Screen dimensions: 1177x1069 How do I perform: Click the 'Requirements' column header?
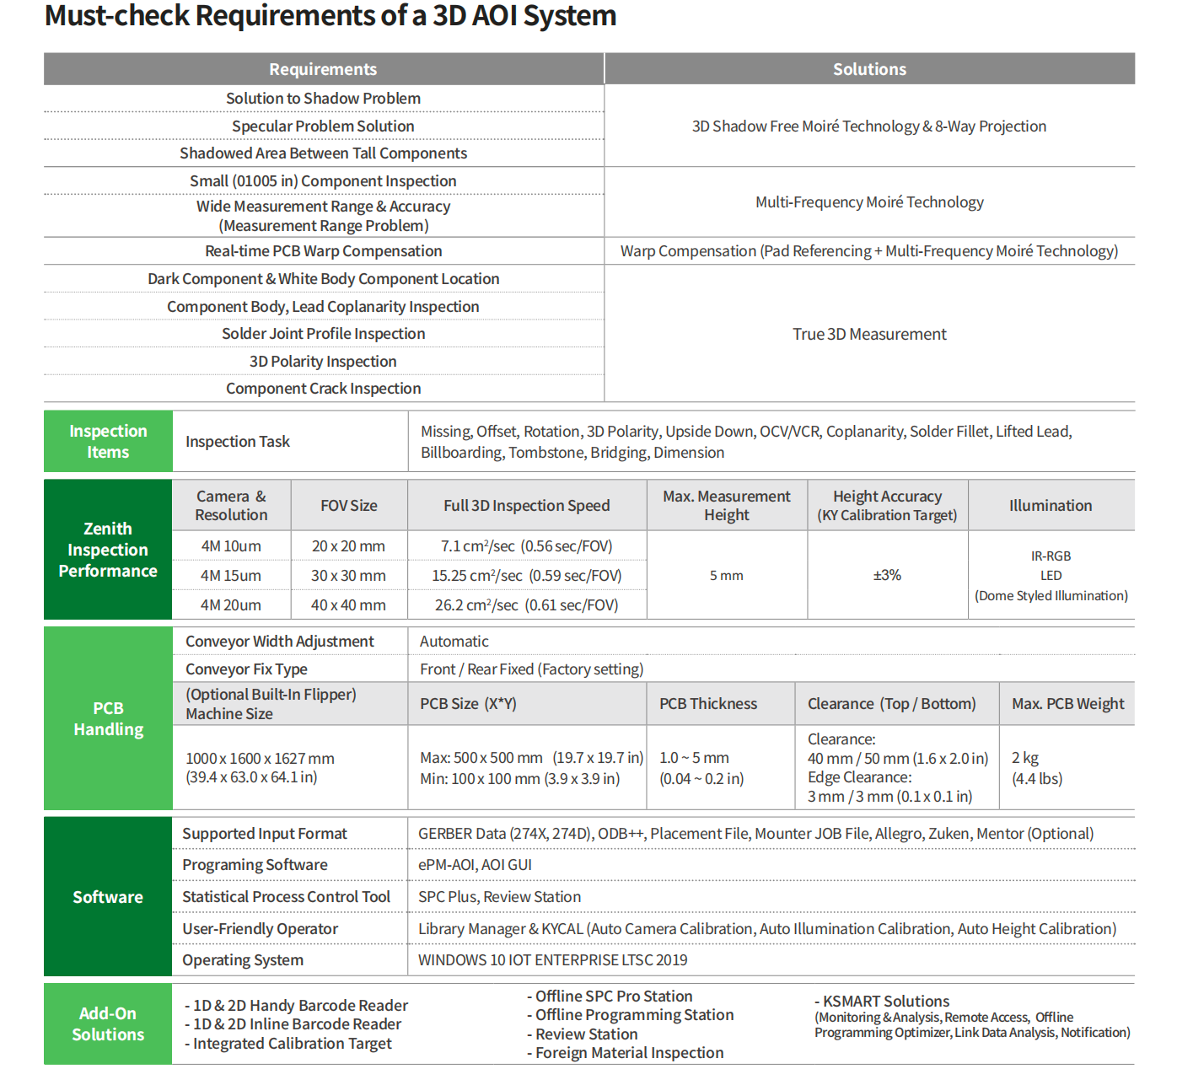click(x=323, y=69)
